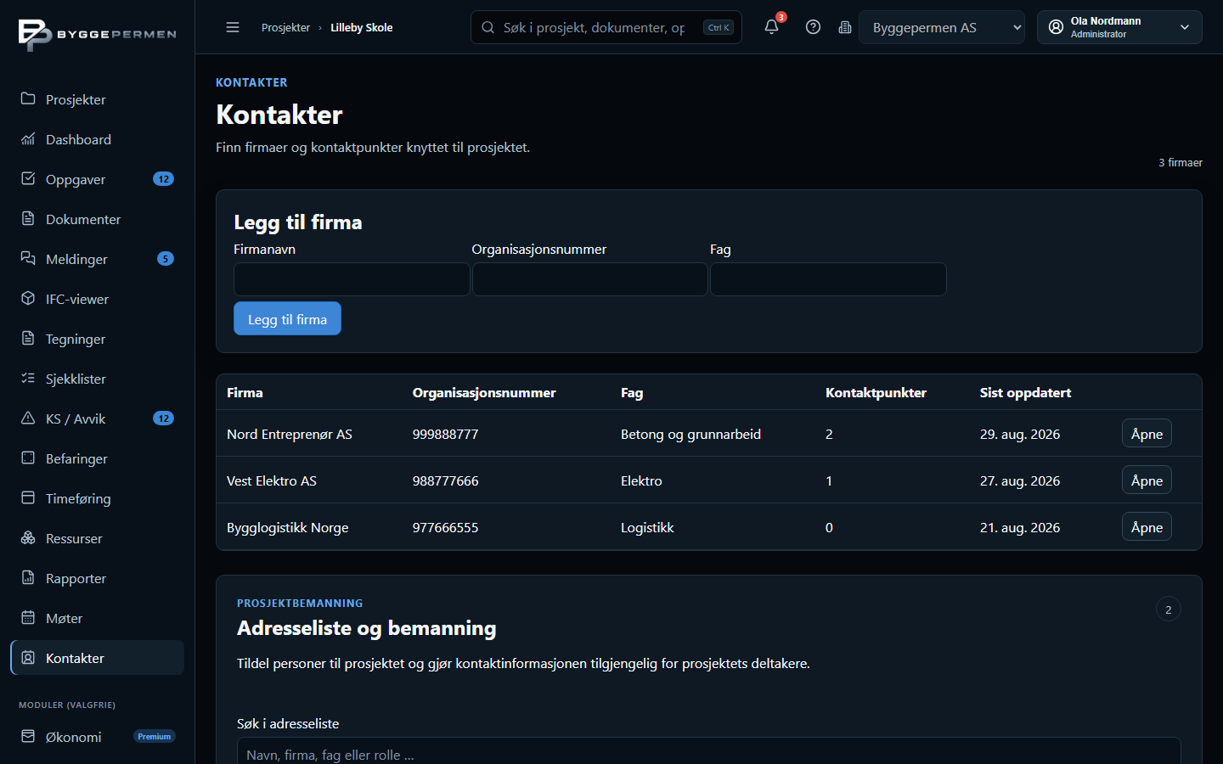Click organization number 988777666
Image resolution: width=1223 pixels, height=764 pixels.
[x=445, y=480]
